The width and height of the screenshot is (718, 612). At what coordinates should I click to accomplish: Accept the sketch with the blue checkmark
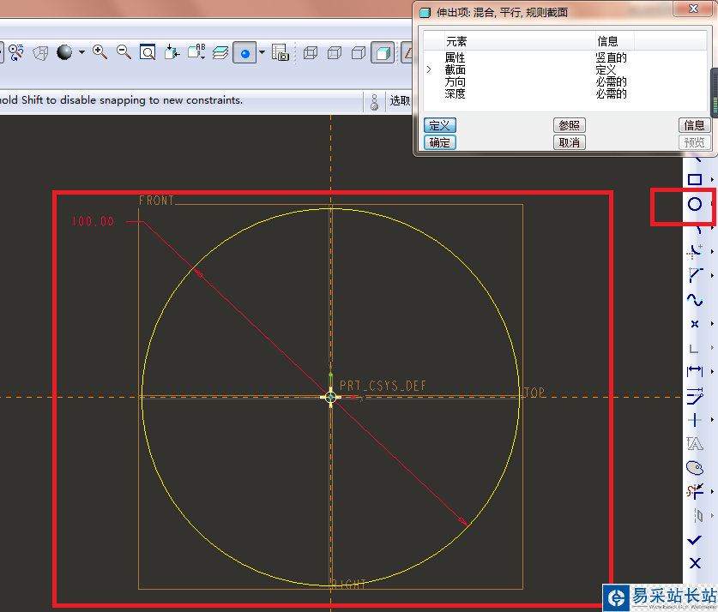(x=695, y=540)
